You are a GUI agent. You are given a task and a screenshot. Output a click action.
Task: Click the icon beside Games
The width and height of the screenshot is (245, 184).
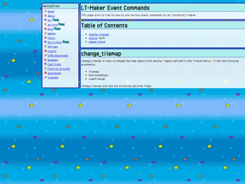(45, 33)
